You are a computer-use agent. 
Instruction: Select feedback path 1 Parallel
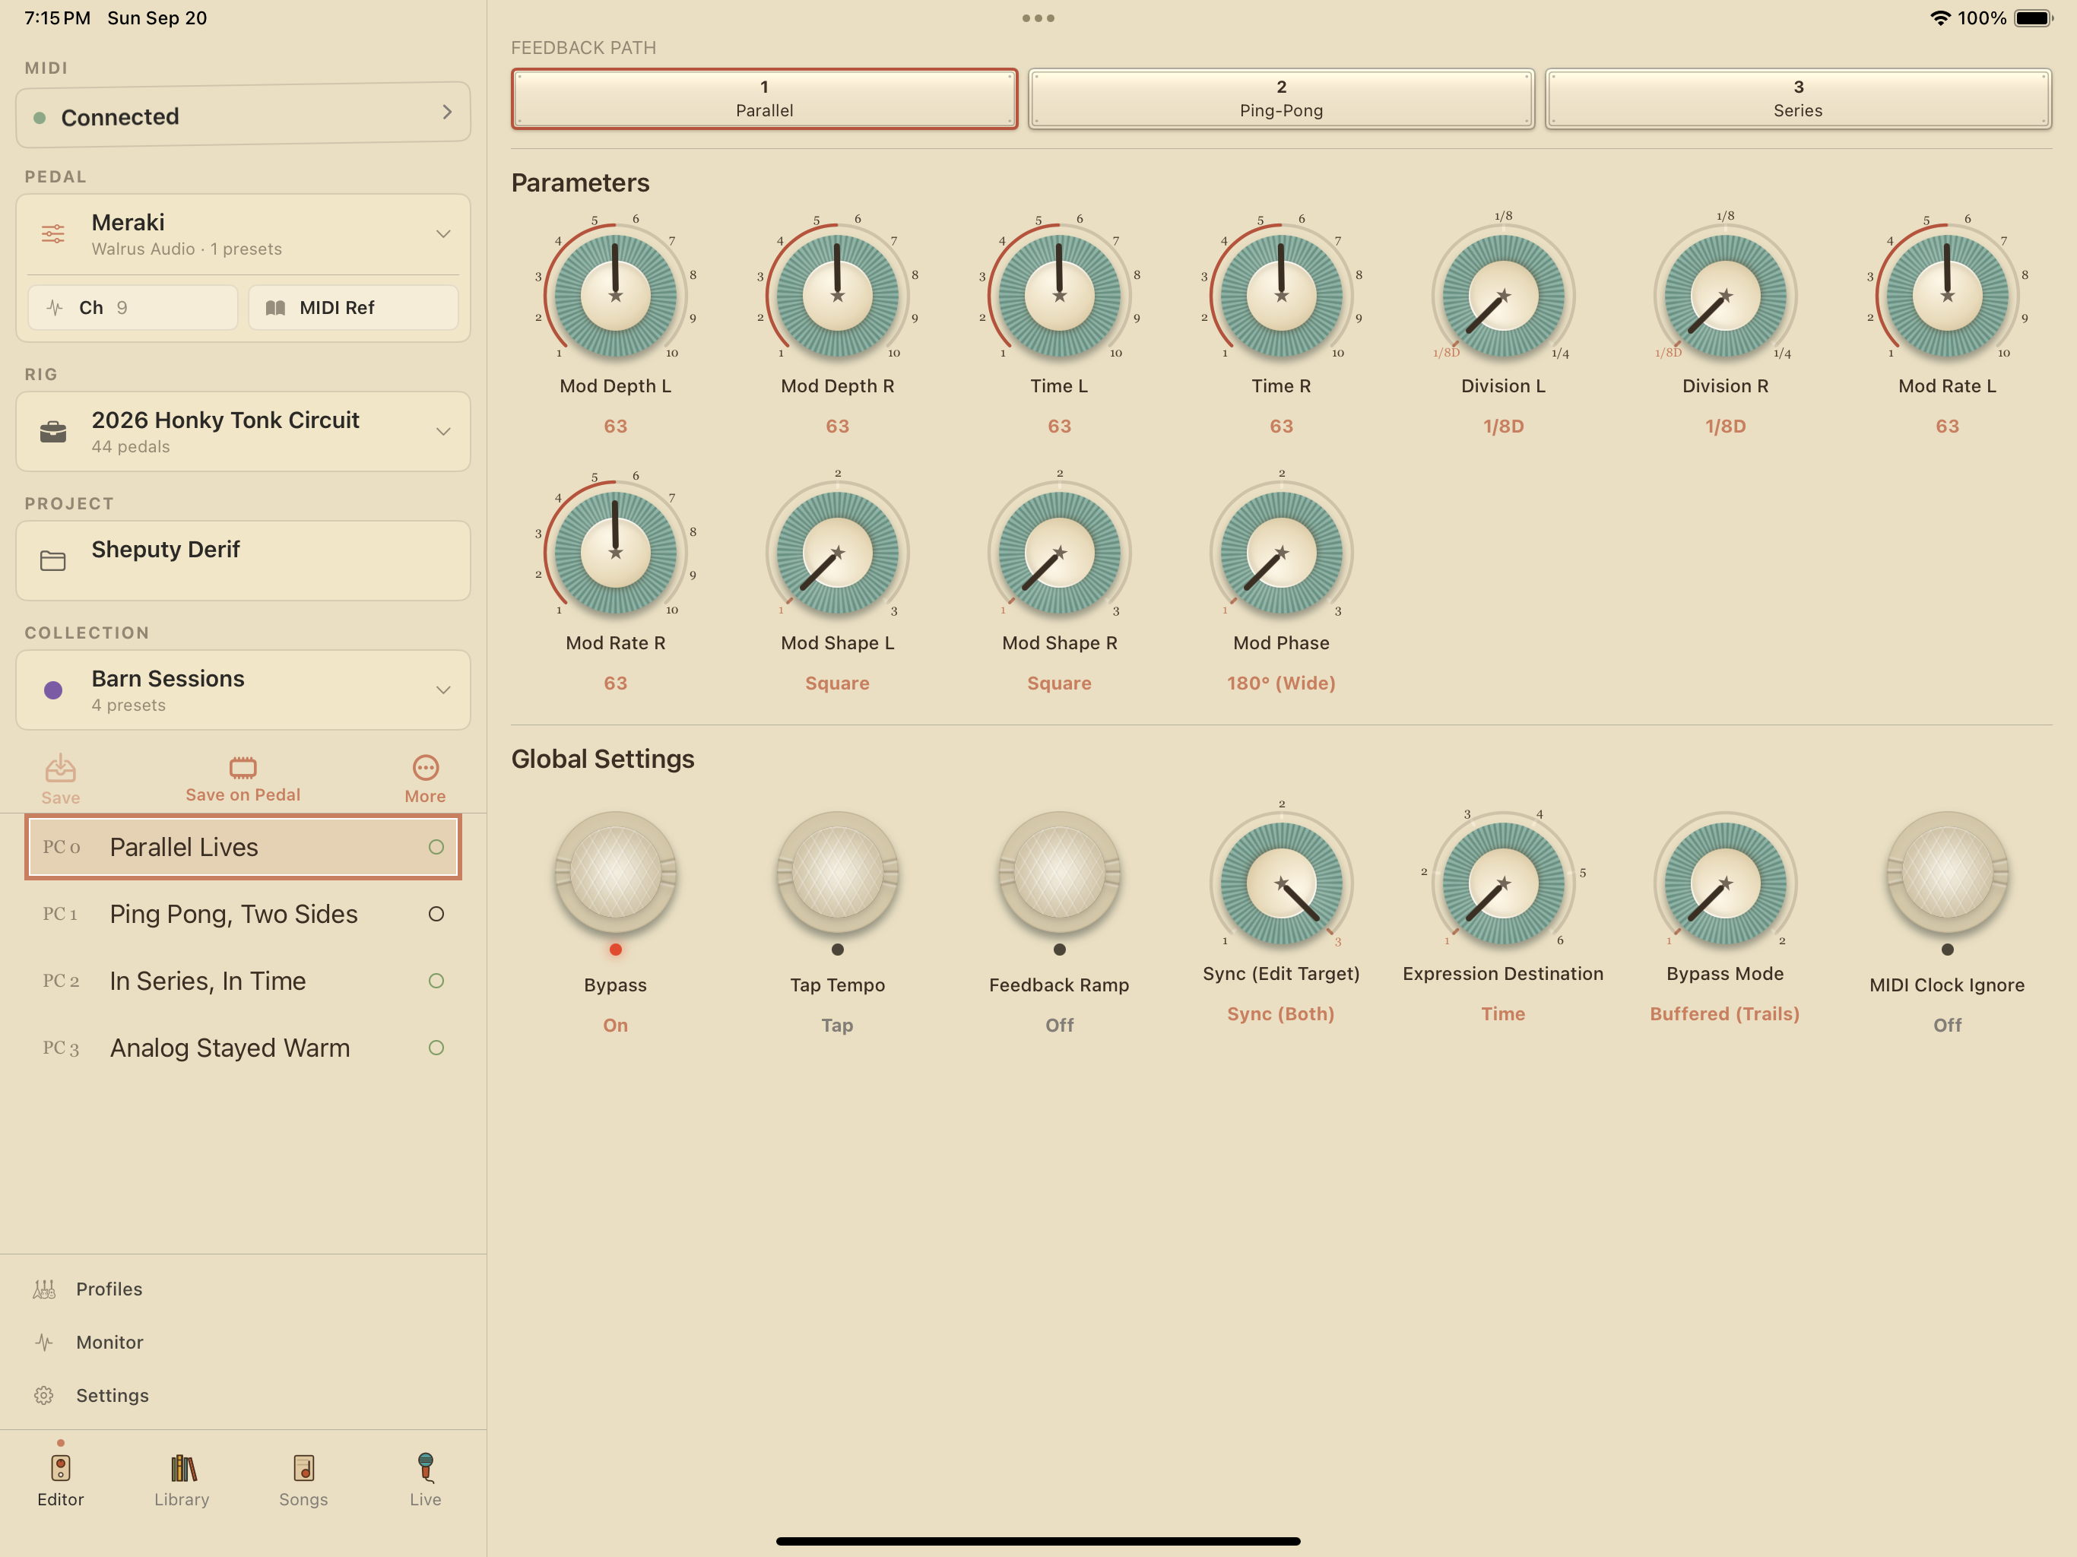[764, 99]
